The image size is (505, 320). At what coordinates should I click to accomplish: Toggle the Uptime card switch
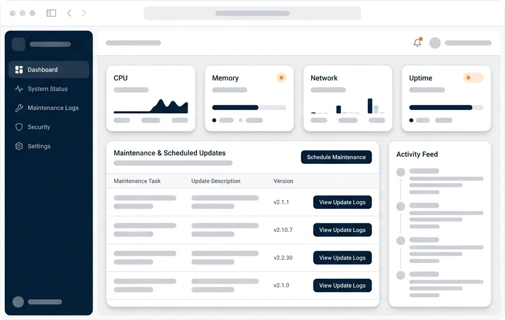pyautogui.click(x=473, y=78)
